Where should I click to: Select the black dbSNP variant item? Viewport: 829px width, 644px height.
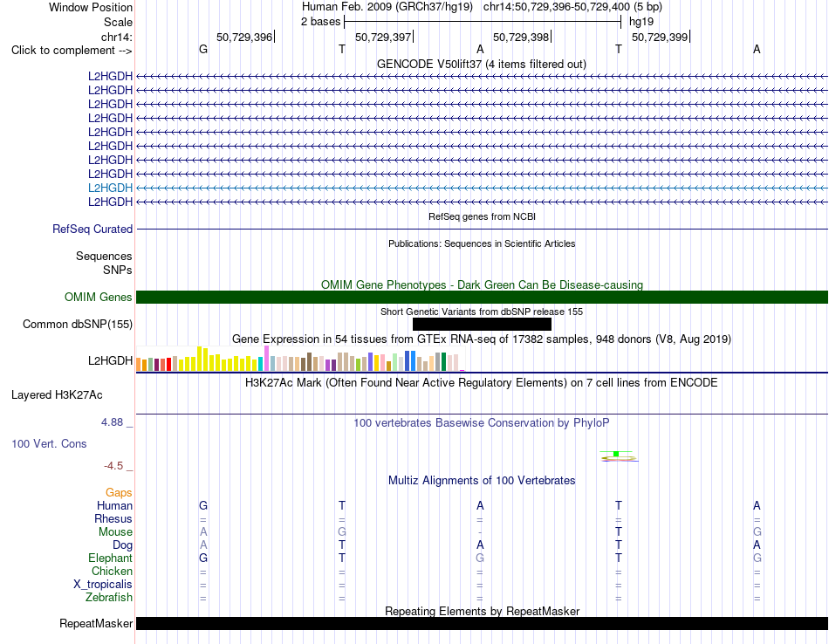click(482, 324)
